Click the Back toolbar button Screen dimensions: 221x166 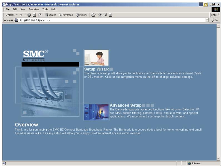10,15
